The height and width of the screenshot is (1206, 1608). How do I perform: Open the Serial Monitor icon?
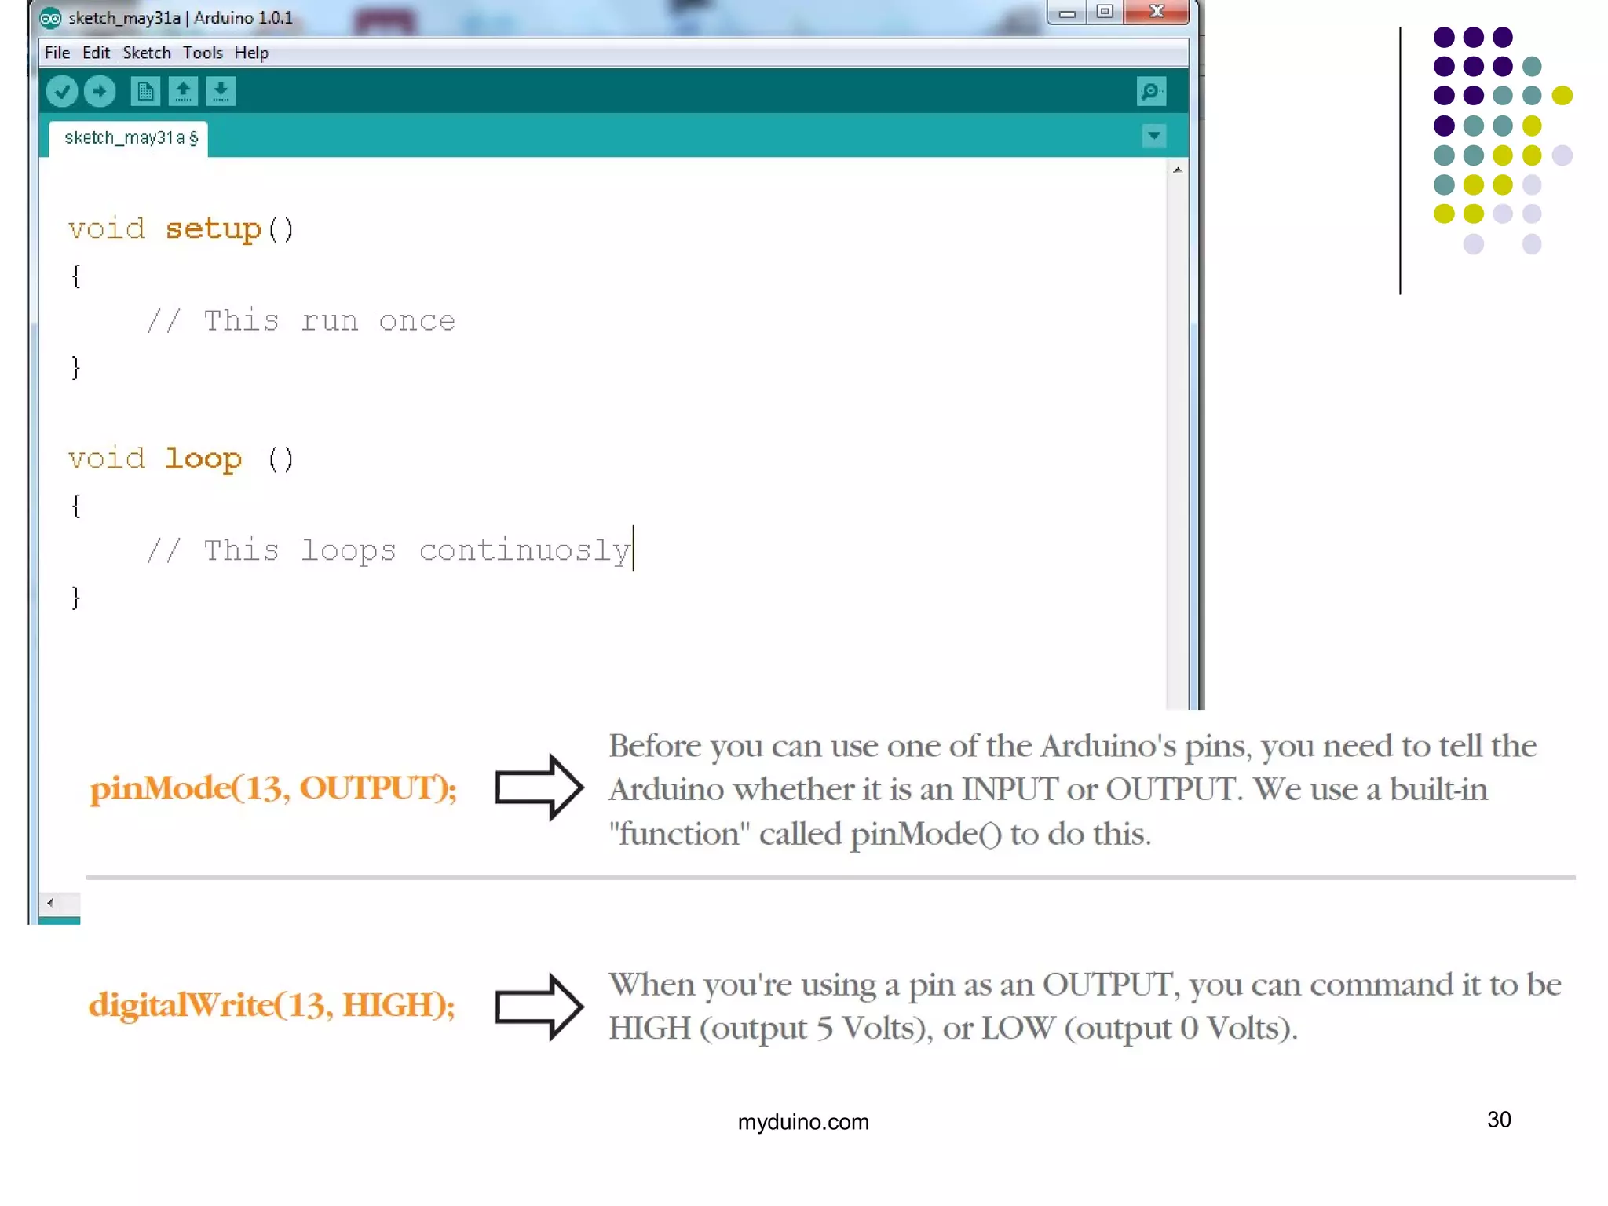[1151, 92]
